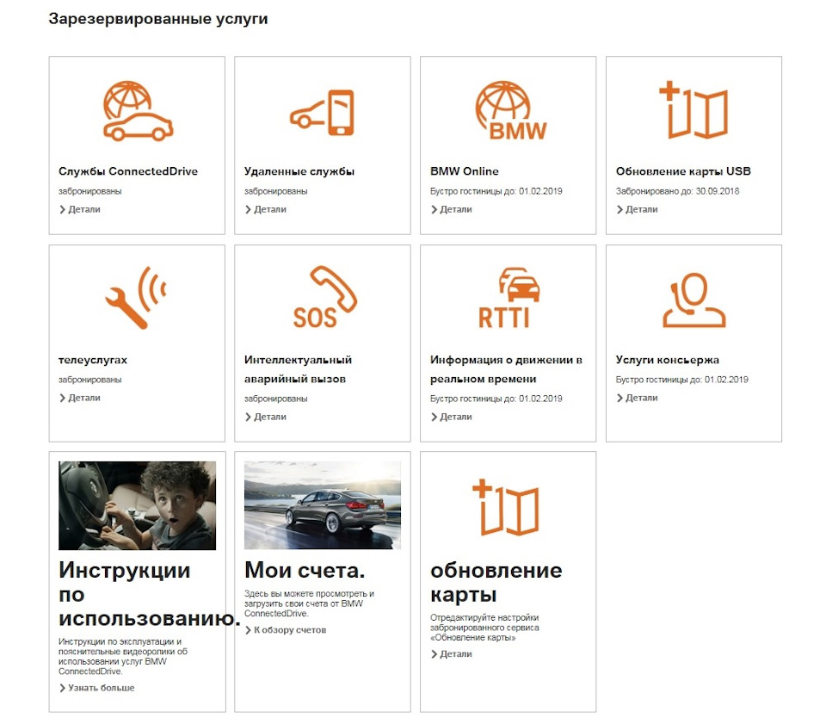This screenshot has height=724, width=826.
Task: Click the Обновление карты USB title
Action: pyautogui.click(x=683, y=171)
